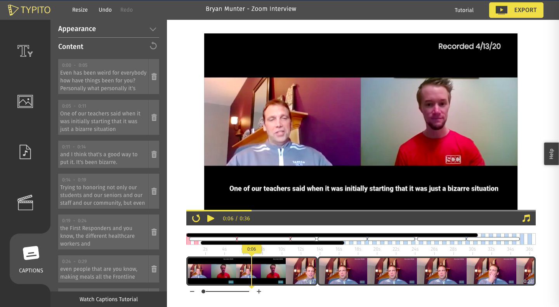Select the first timeline clip ending 0:13
The image size is (559, 307).
click(x=252, y=271)
